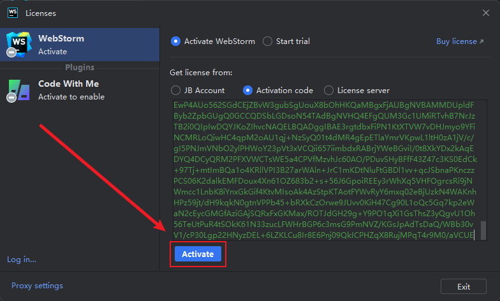The height and width of the screenshot is (301, 500).
Task: Close the Licenses dialog
Action: (x=486, y=13)
